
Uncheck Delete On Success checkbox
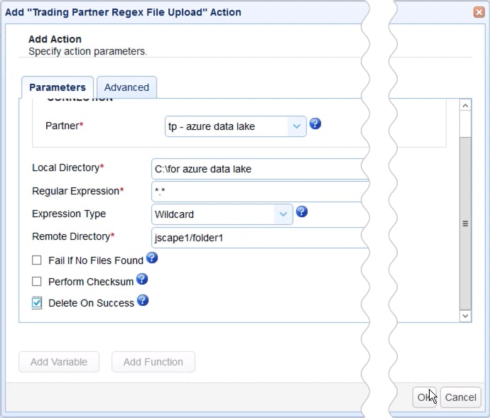tap(37, 303)
